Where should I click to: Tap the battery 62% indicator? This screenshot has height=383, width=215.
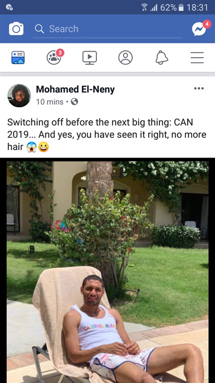tap(172, 8)
